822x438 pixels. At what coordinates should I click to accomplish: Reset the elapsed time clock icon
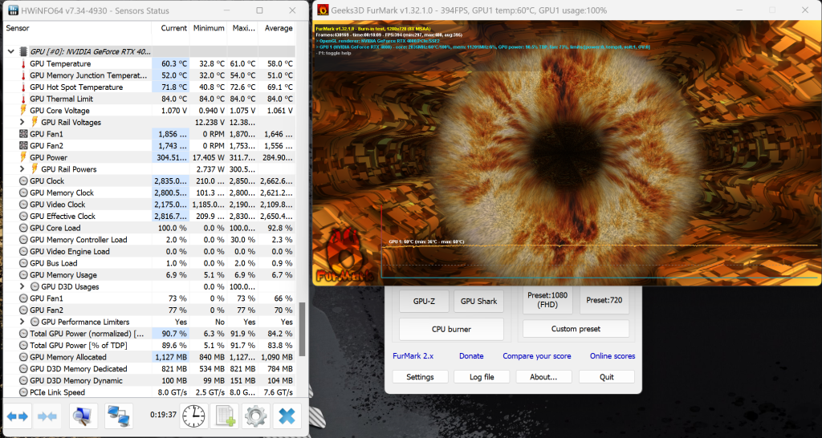193,416
